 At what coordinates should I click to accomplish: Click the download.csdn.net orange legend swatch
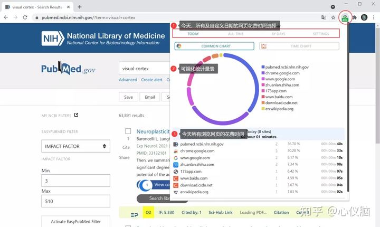tap(263, 103)
